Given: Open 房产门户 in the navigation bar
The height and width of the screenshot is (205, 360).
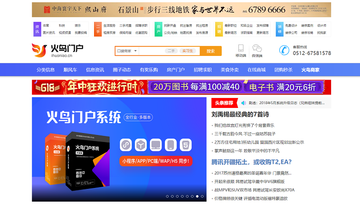Looking at the screenshot, I should (x=176, y=70).
